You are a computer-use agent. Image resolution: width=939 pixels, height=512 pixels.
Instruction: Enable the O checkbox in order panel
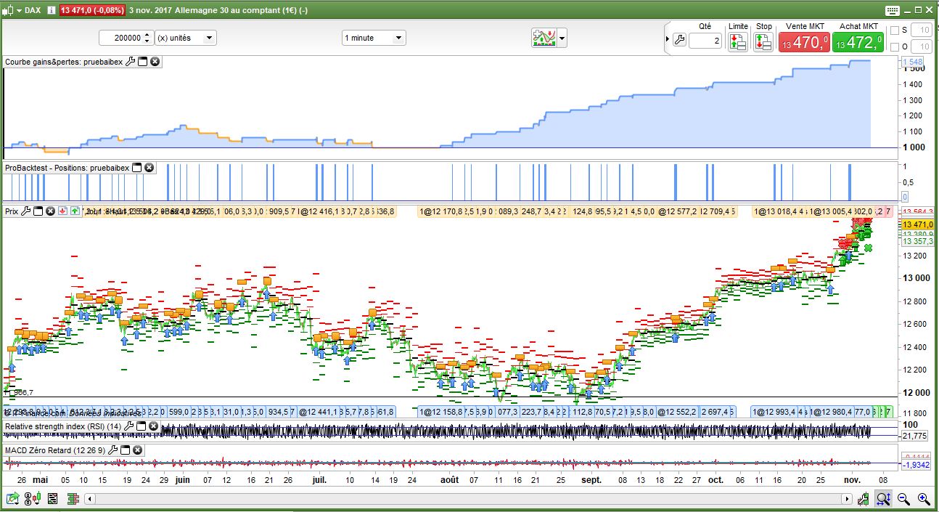(x=895, y=46)
